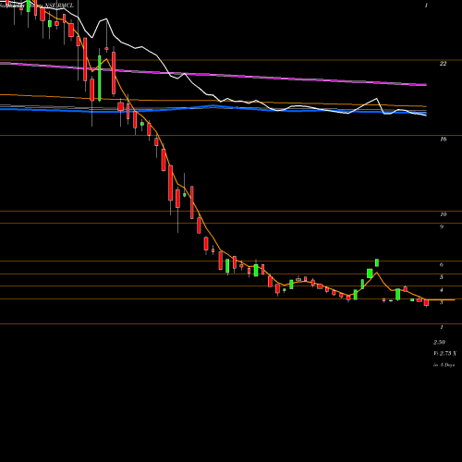Click the price axis label 9
Viewport: 462px width, 462px height.
(x=442, y=227)
